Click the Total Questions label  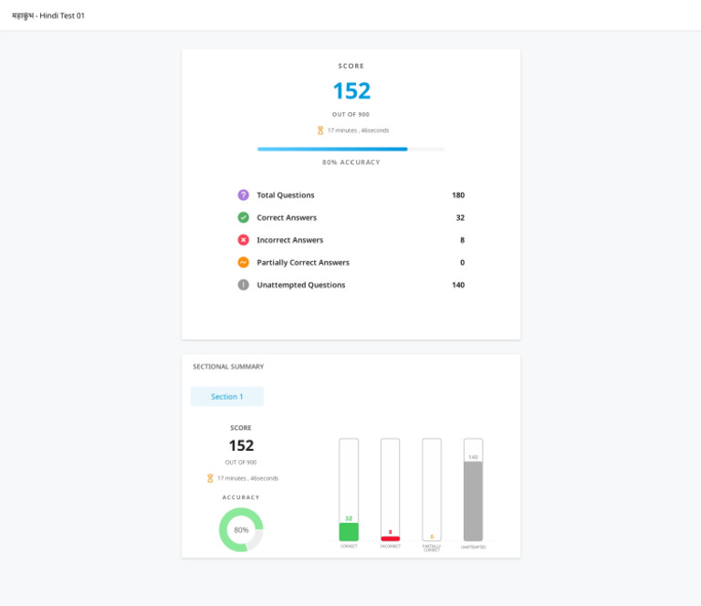click(286, 195)
